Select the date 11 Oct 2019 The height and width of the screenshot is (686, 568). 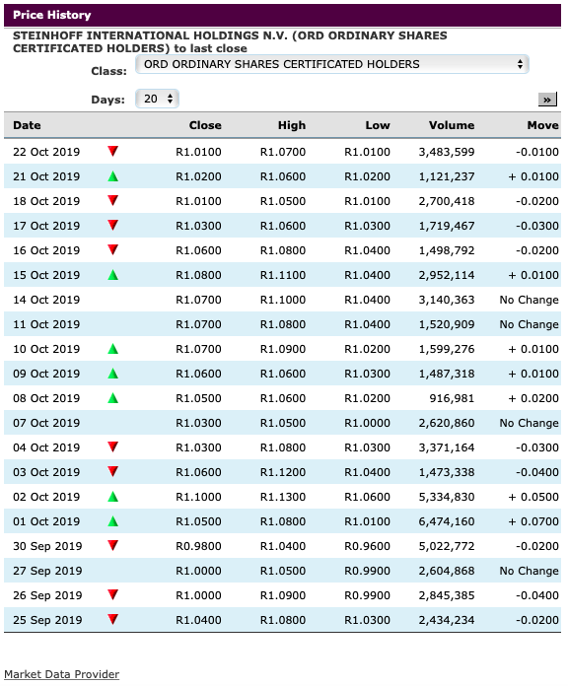pyautogui.click(x=46, y=324)
